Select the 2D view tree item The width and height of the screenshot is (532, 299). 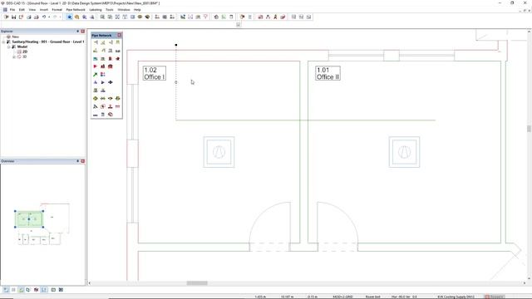coord(25,51)
